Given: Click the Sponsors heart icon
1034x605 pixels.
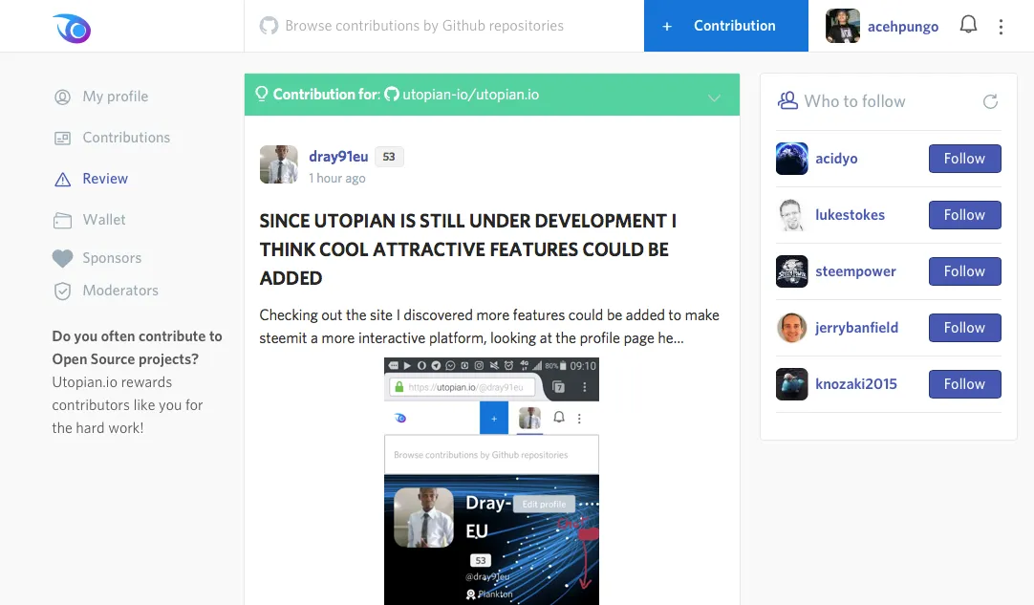Looking at the screenshot, I should coord(63,258).
